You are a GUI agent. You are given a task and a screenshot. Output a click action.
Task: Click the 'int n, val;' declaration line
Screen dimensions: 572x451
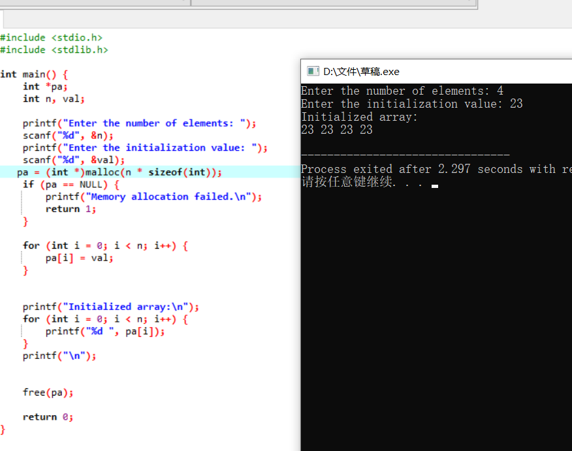(x=54, y=99)
